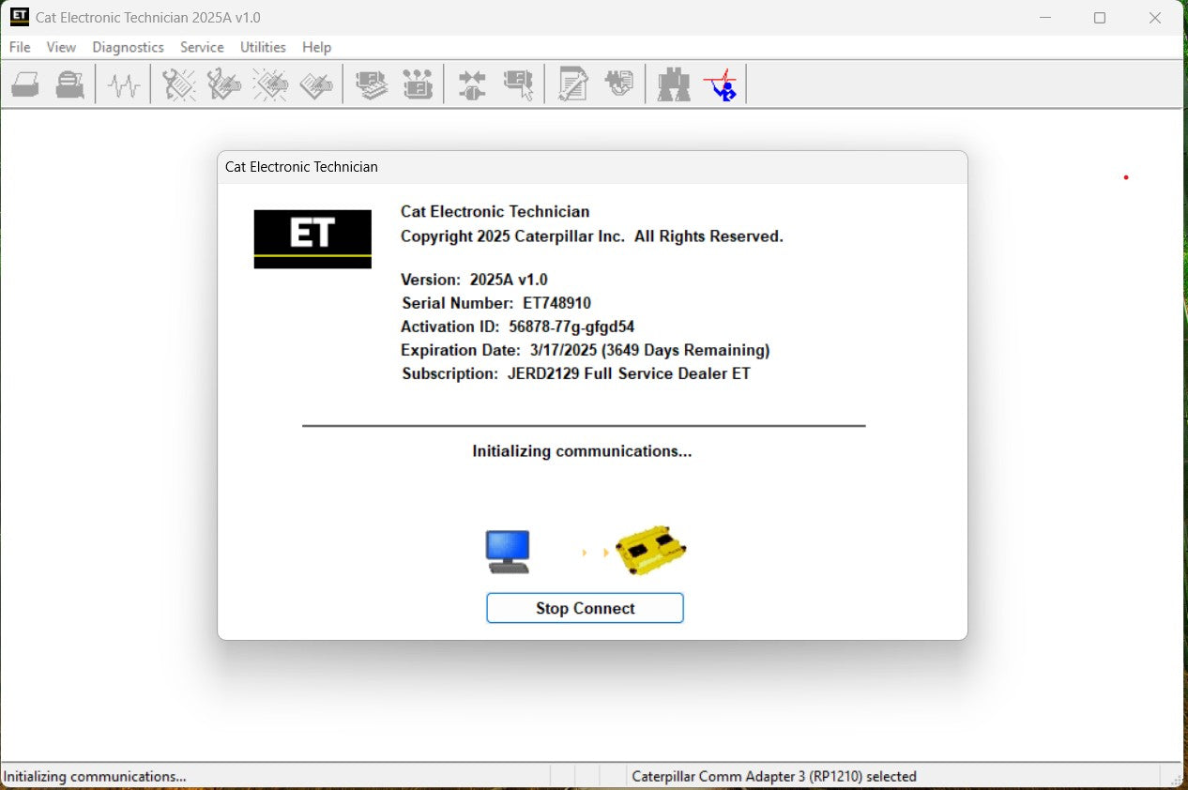Close the Cat Electronic Technician window

[1155, 18]
